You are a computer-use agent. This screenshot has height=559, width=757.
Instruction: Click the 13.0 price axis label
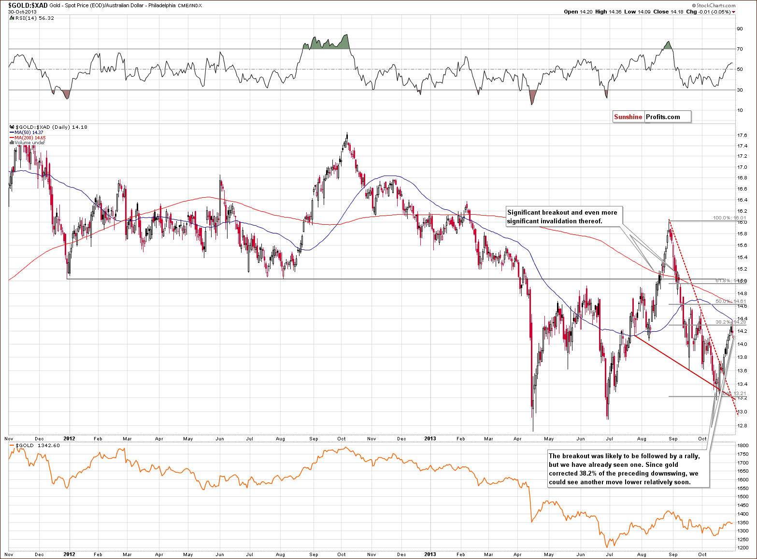point(743,412)
